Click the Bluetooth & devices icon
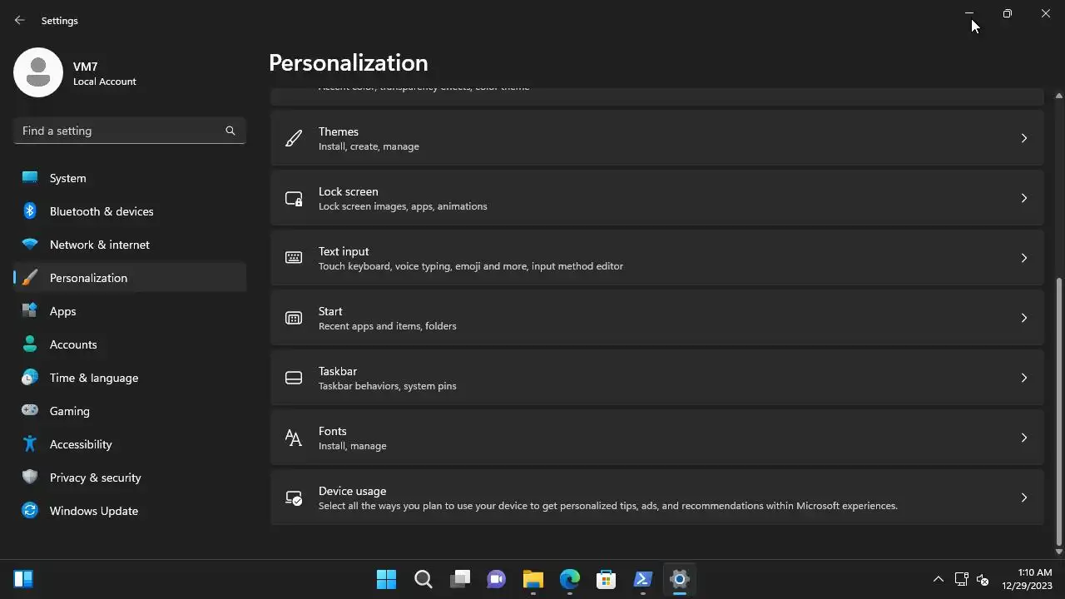This screenshot has width=1065, height=599. (x=30, y=211)
